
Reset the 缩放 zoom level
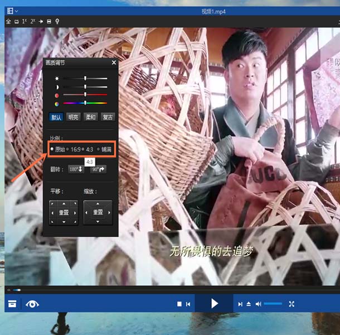98,212
